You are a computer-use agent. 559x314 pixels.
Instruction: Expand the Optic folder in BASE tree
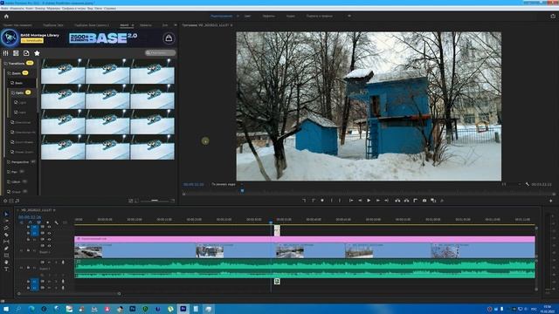click(19, 93)
